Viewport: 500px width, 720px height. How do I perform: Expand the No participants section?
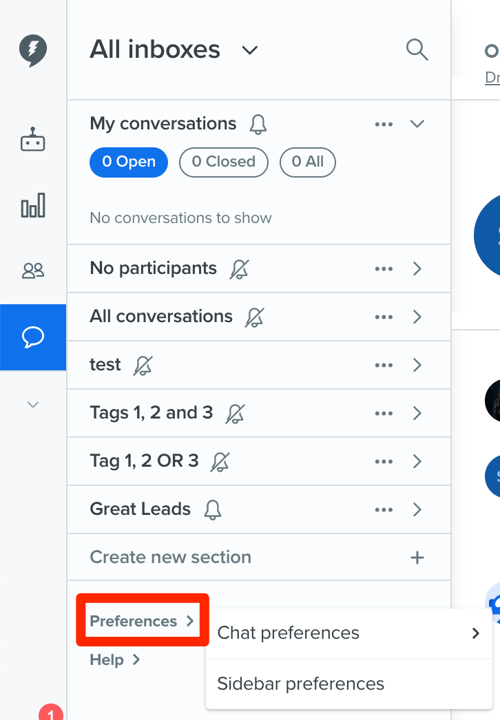(417, 268)
